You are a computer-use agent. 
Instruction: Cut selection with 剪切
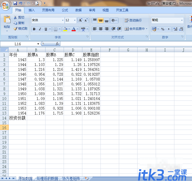[19, 17]
